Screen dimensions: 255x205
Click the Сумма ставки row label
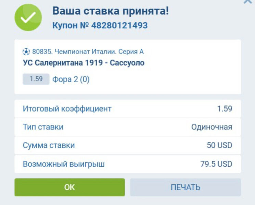click(49, 146)
